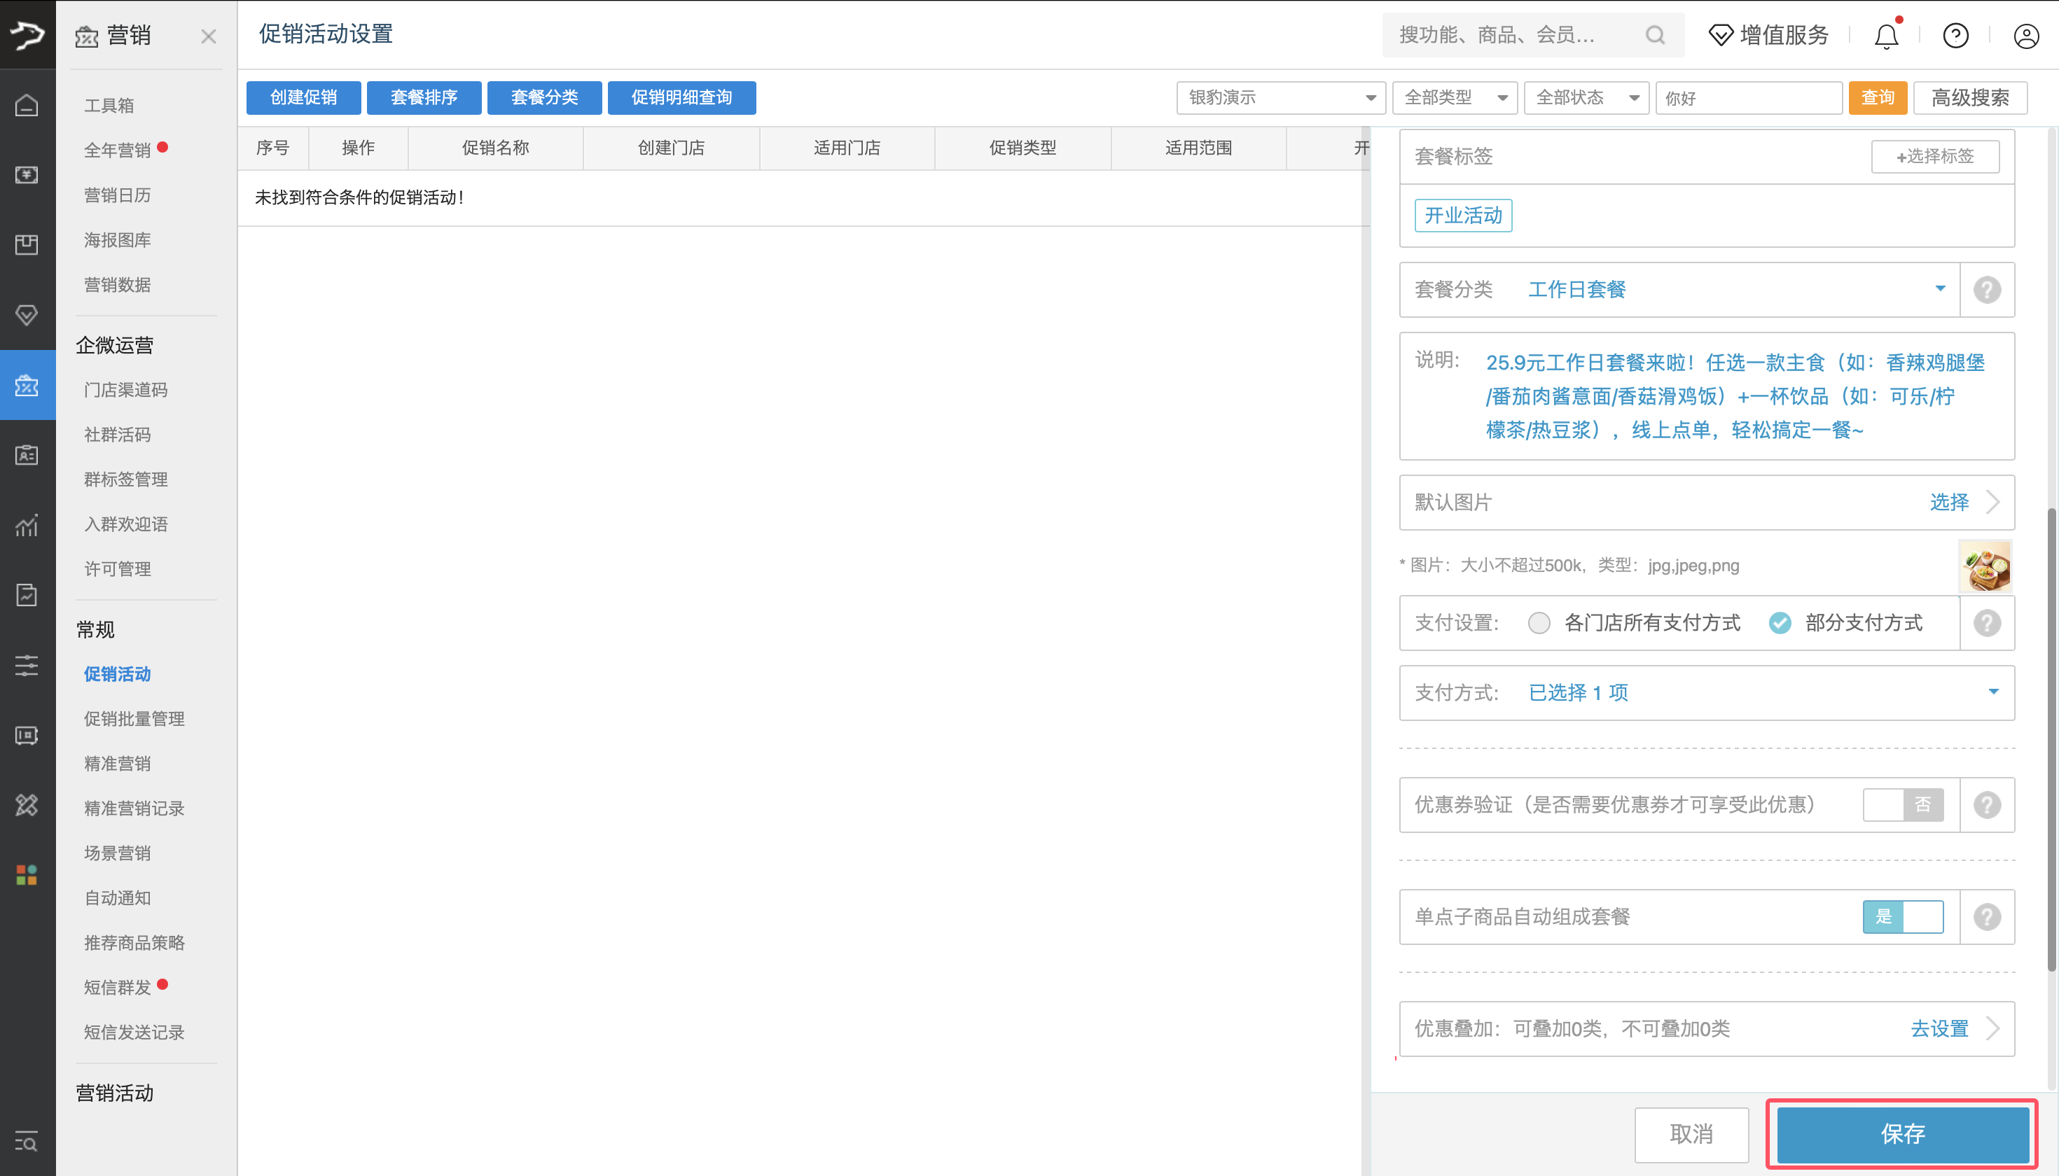Screen dimensions: 2059x1176
Task: Click the menu search icon at rail bottom
Action: tap(26, 1141)
